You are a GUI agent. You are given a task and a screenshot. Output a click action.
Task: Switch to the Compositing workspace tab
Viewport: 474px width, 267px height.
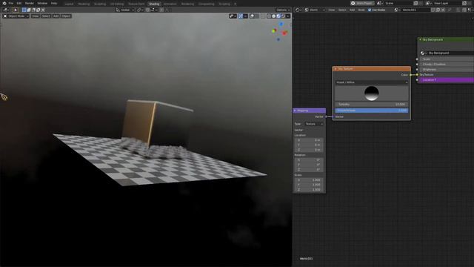click(x=207, y=4)
